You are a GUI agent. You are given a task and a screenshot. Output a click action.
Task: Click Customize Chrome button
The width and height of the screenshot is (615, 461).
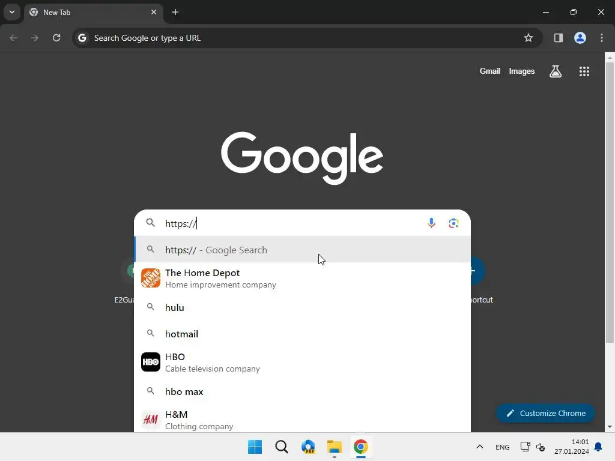point(545,413)
